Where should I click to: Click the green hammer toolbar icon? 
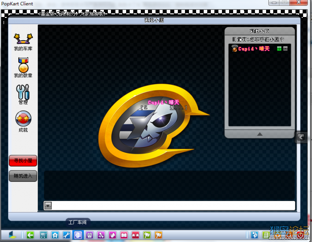[x=147, y=235]
